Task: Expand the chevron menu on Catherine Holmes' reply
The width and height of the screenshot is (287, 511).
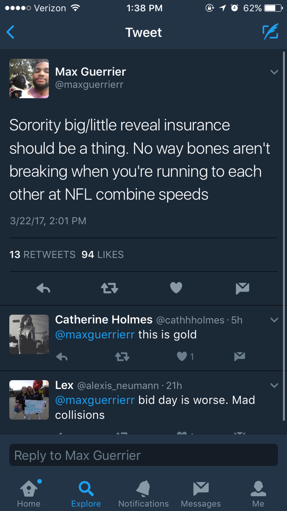Action: (x=274, y=320)
